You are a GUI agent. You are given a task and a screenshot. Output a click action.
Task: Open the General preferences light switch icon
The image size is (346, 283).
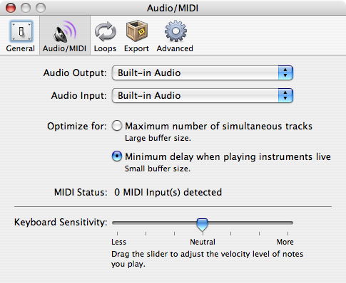(x=21, y=31)
